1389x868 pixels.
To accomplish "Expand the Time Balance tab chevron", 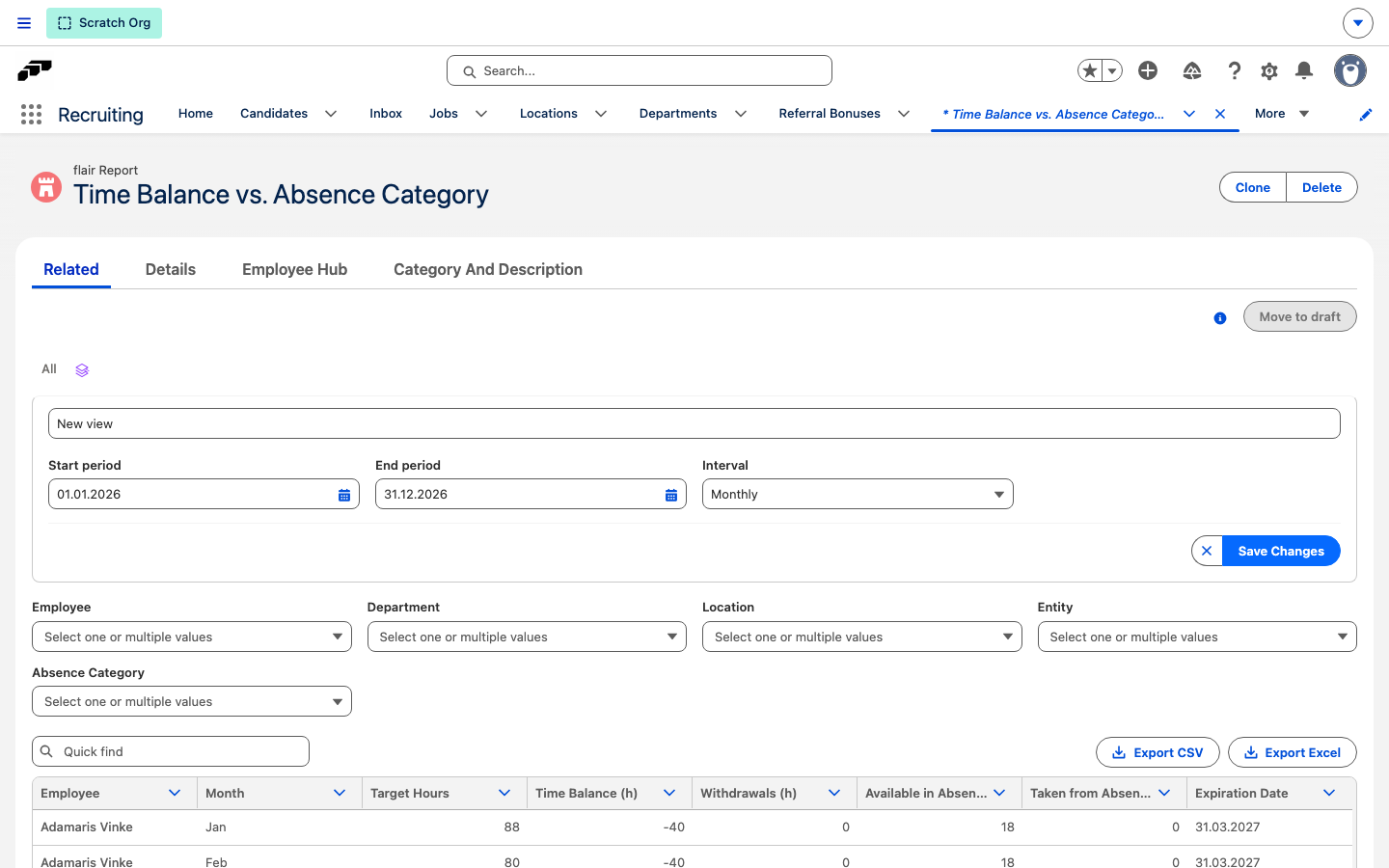I will pos(1189,114).
